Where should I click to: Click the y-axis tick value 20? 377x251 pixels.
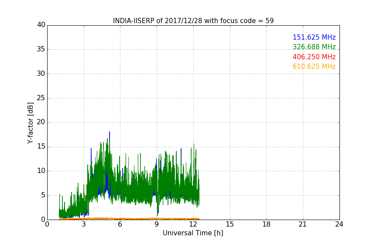pyautogui.click(x=41, y=122)
